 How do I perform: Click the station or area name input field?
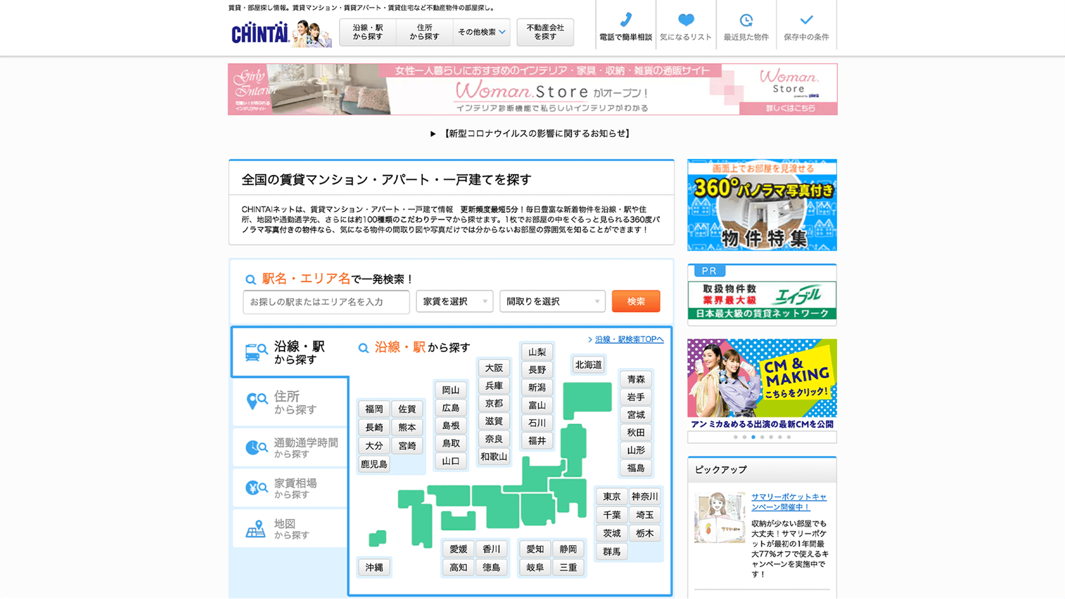point(326,302)
